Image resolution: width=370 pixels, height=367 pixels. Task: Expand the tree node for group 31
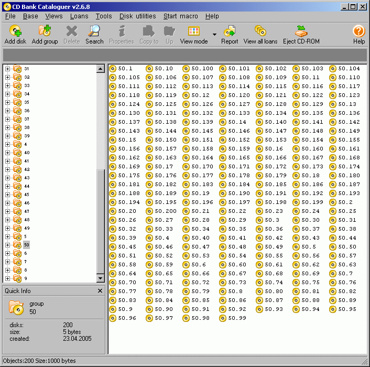pyautogui.click(x=7, y=69)
